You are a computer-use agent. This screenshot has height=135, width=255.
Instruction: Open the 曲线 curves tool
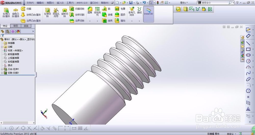(139, 10)
